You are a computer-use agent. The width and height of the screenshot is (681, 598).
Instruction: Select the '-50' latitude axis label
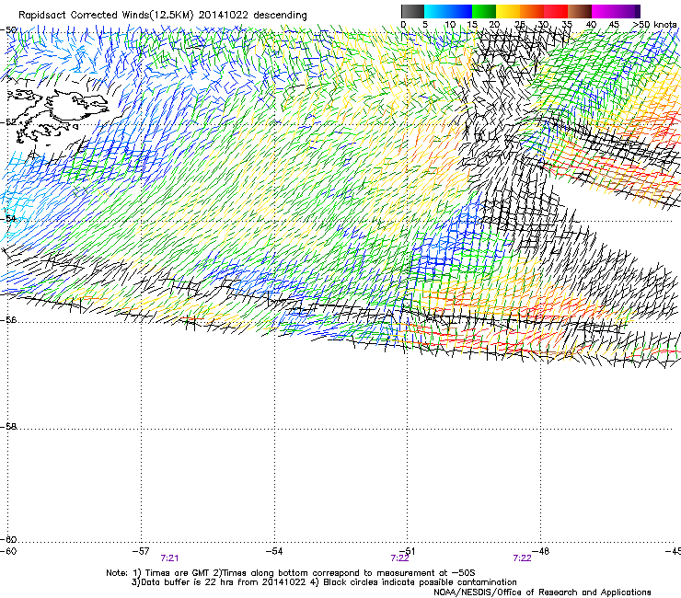9,30
